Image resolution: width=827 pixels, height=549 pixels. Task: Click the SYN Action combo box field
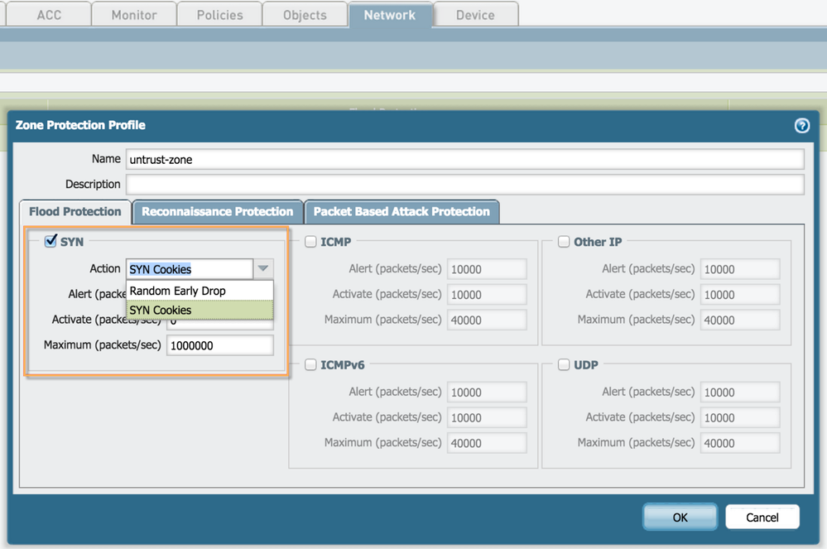click(x=190, y=269)
